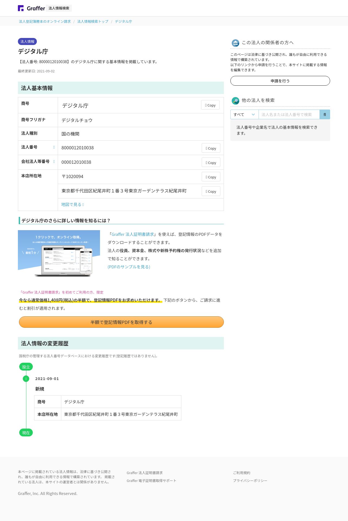The image size is (348, 521).
Task: Click the 新規 history entry heading
Action: coord(40,389)
